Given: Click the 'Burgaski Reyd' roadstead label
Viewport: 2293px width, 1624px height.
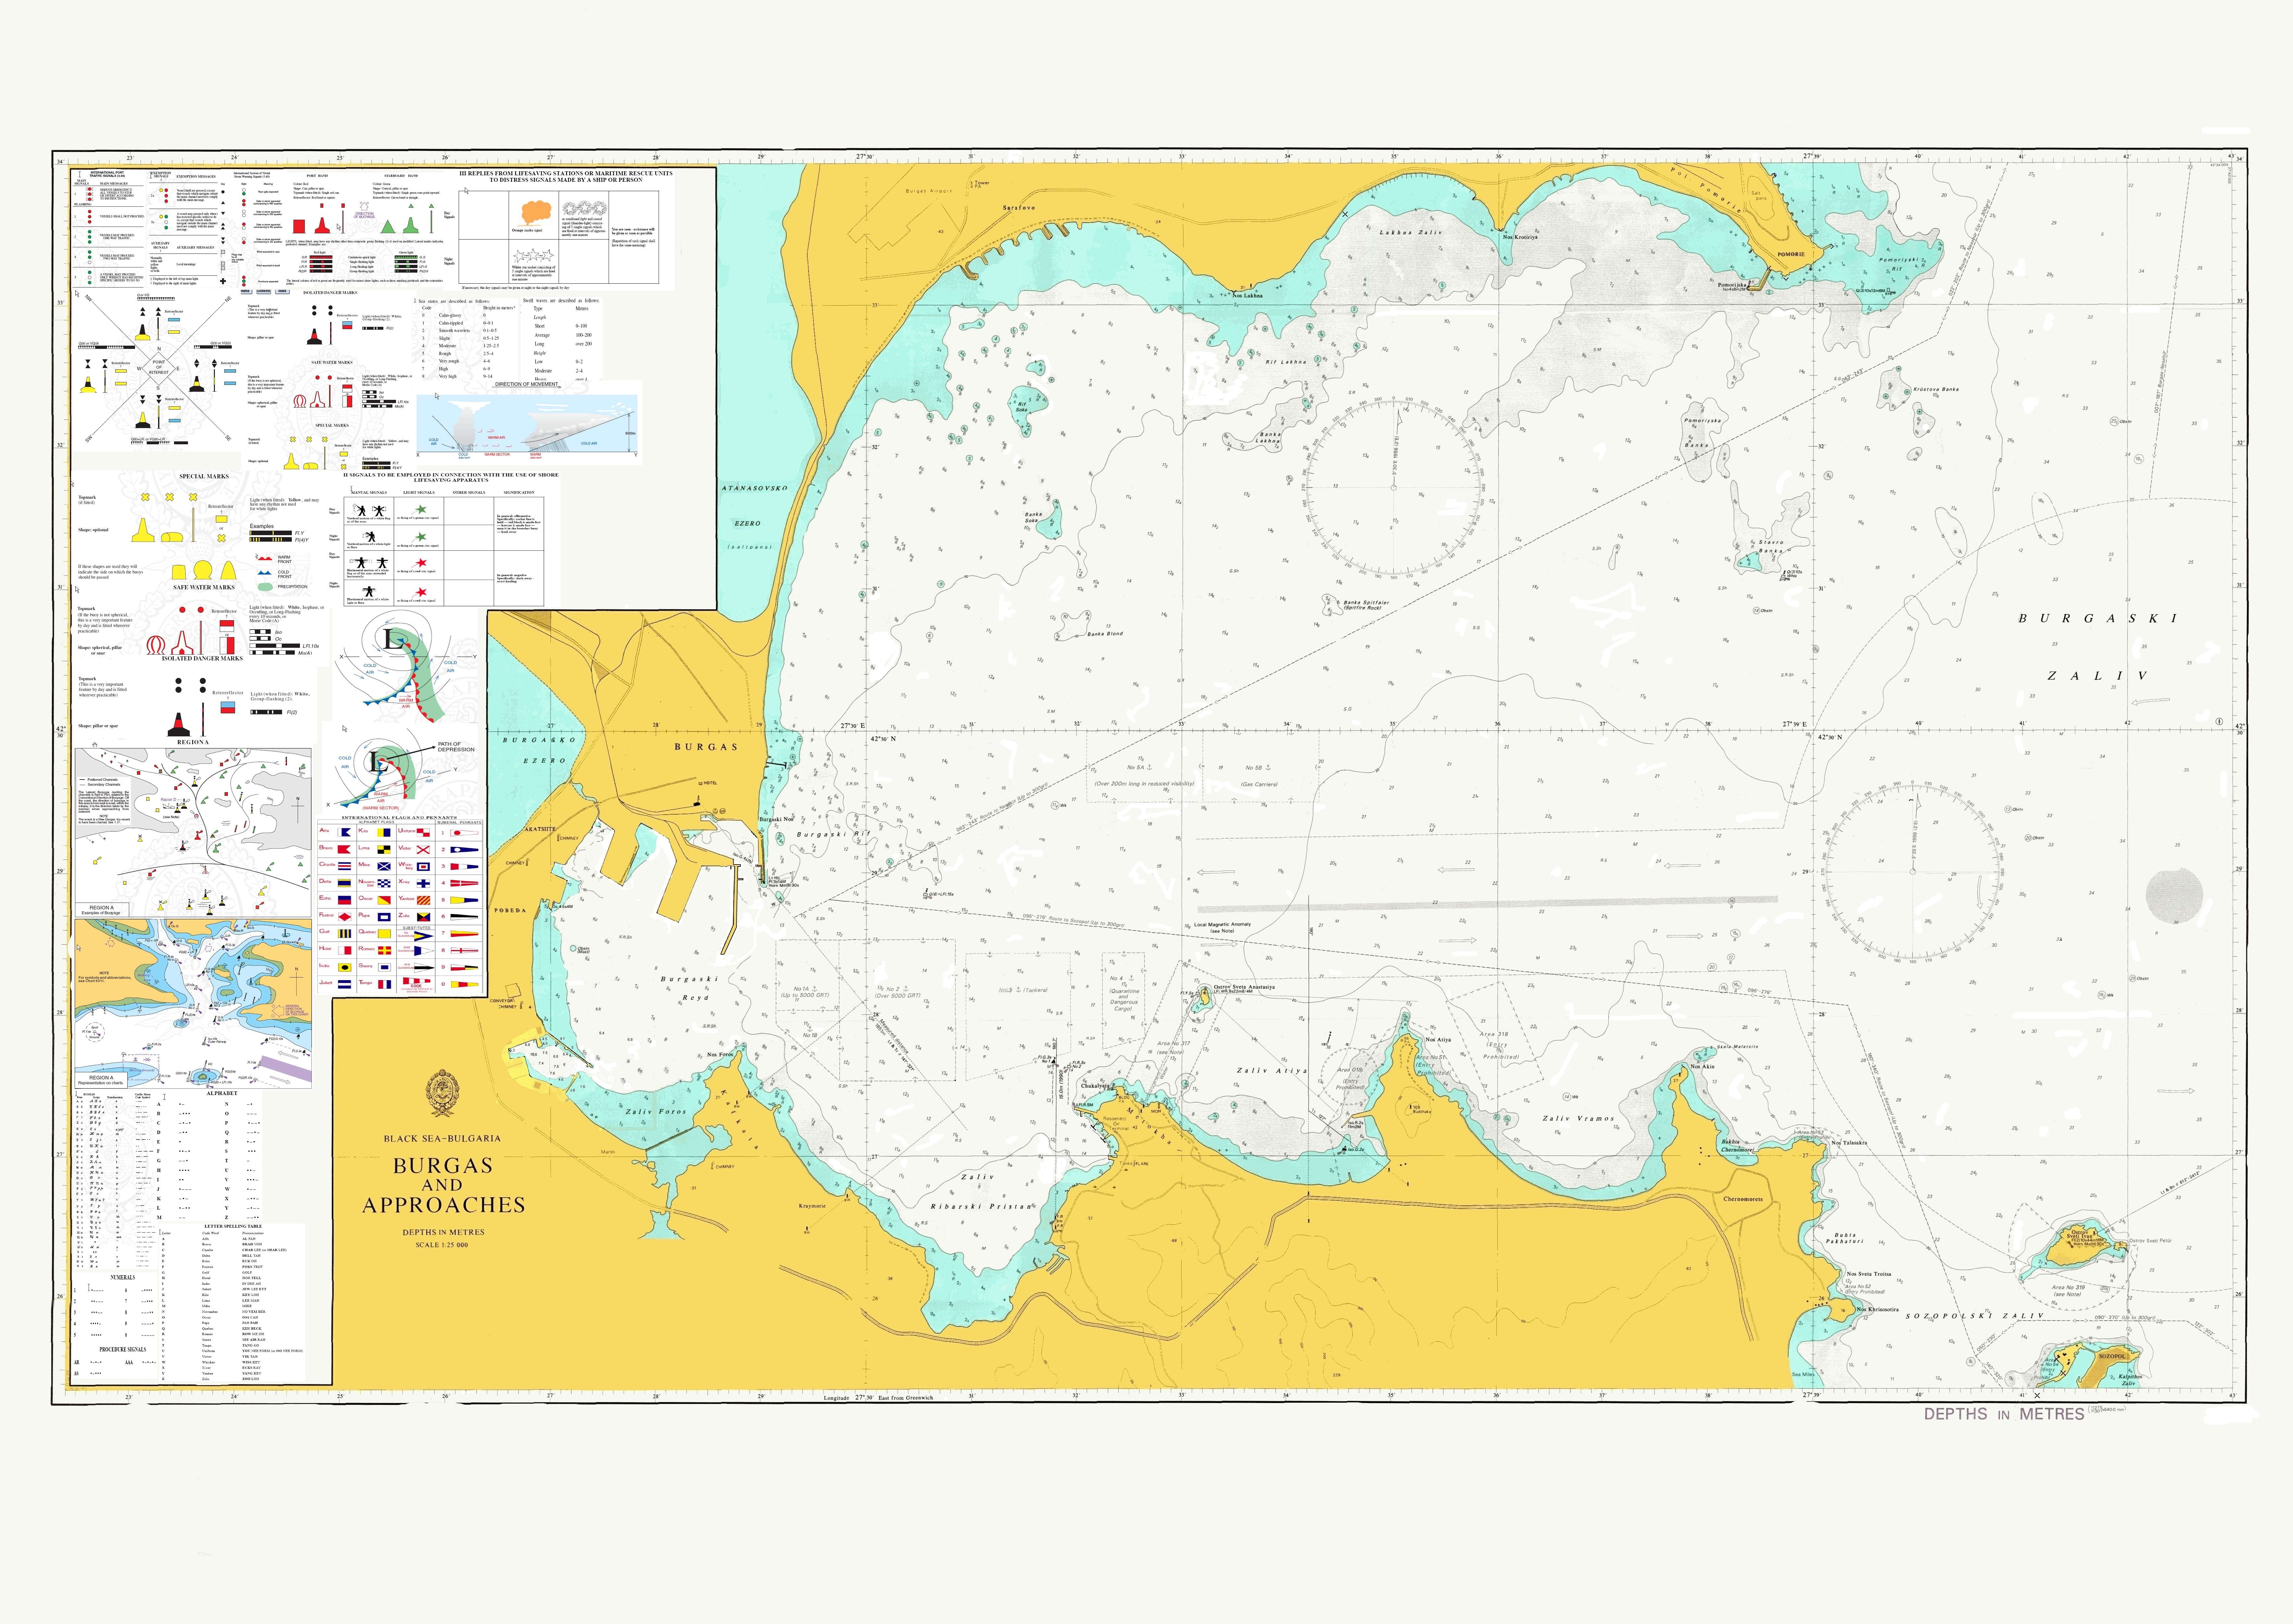Looking at the screenshot, I should (690, 989).
